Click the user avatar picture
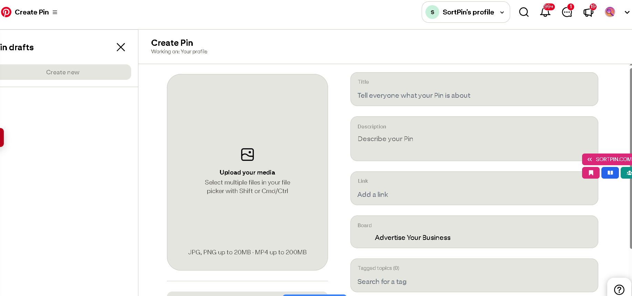Screen dimensions: 632x296 click(x=610, y=12)
